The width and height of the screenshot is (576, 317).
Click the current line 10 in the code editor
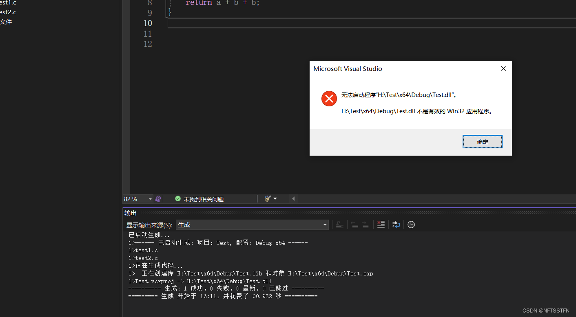pyautogui.click(x=371, y=23)
